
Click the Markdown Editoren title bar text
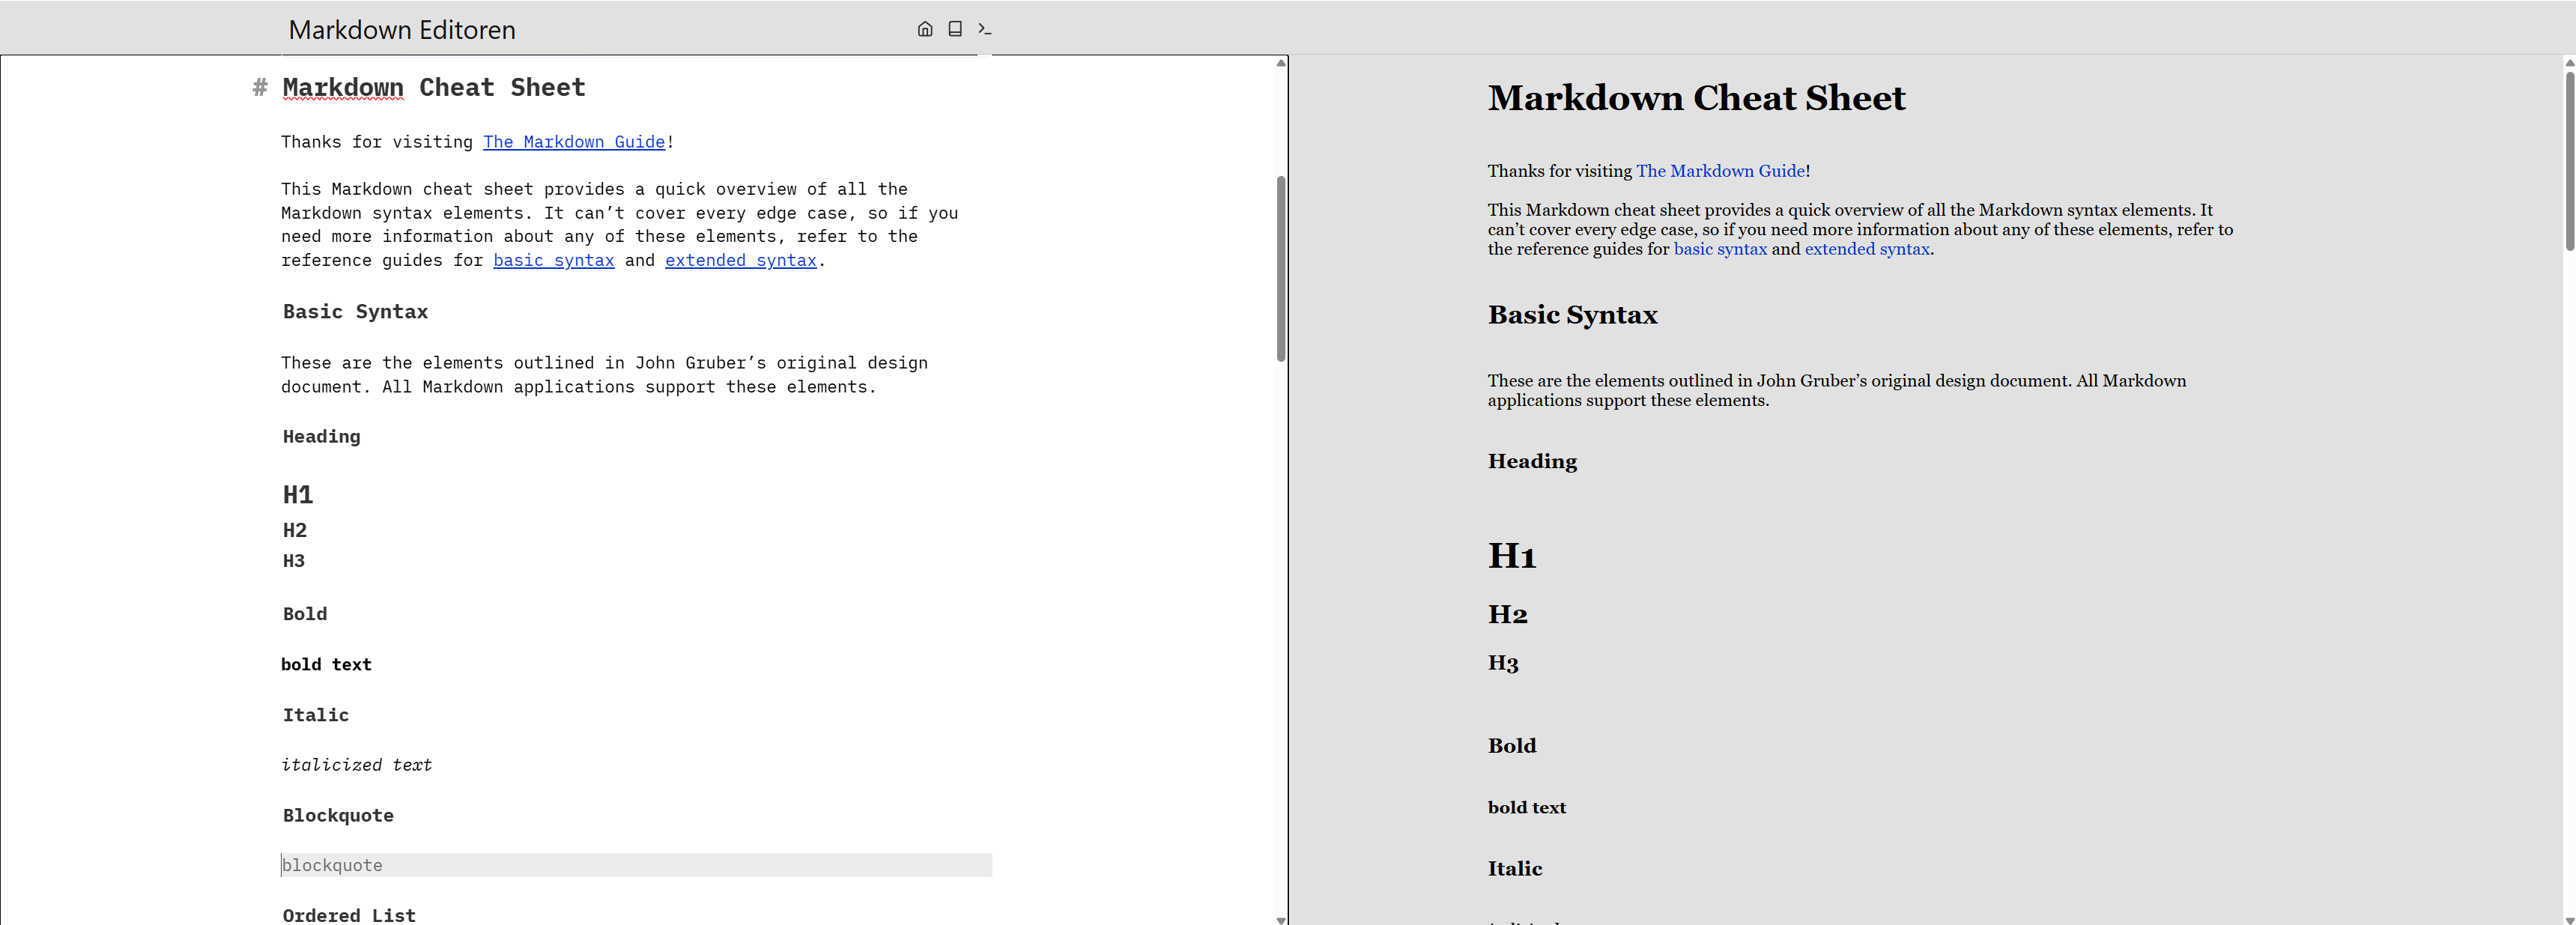(401, 29)
